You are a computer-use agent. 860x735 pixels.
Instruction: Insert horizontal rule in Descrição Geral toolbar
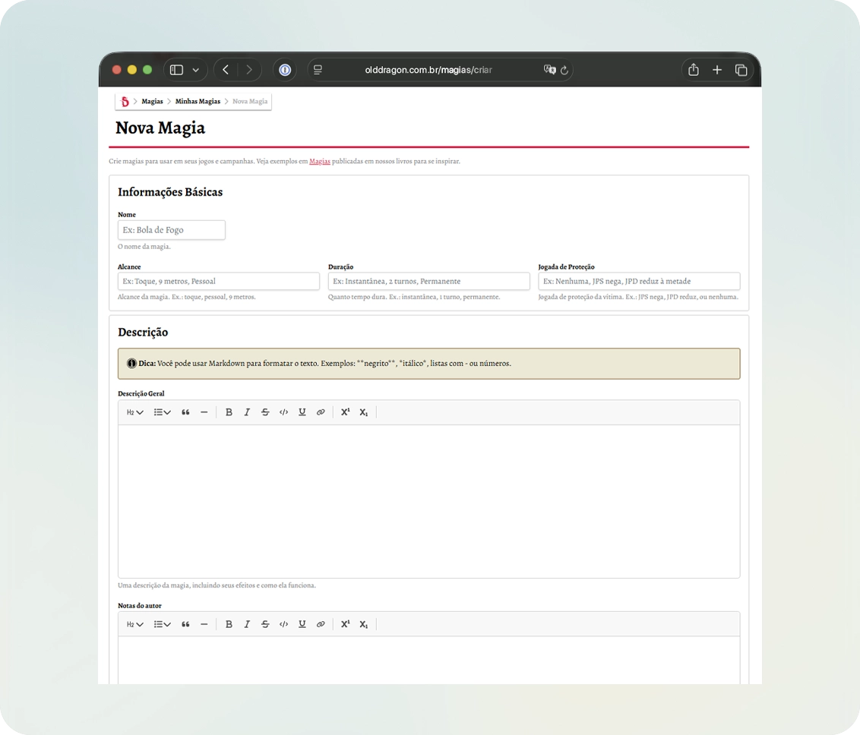[x=204, y=412]
